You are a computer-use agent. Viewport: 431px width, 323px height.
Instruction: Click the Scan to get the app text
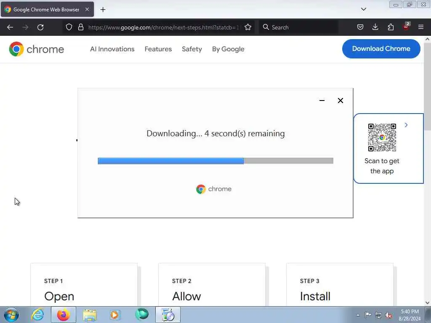[x=382, y=166]
